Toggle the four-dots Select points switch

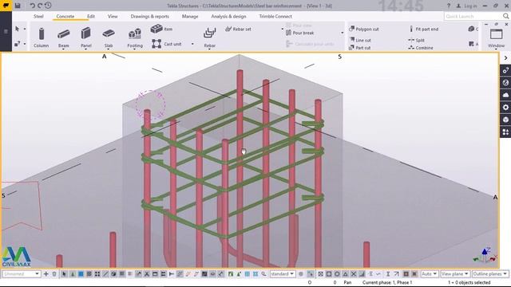tap(97, 274)
